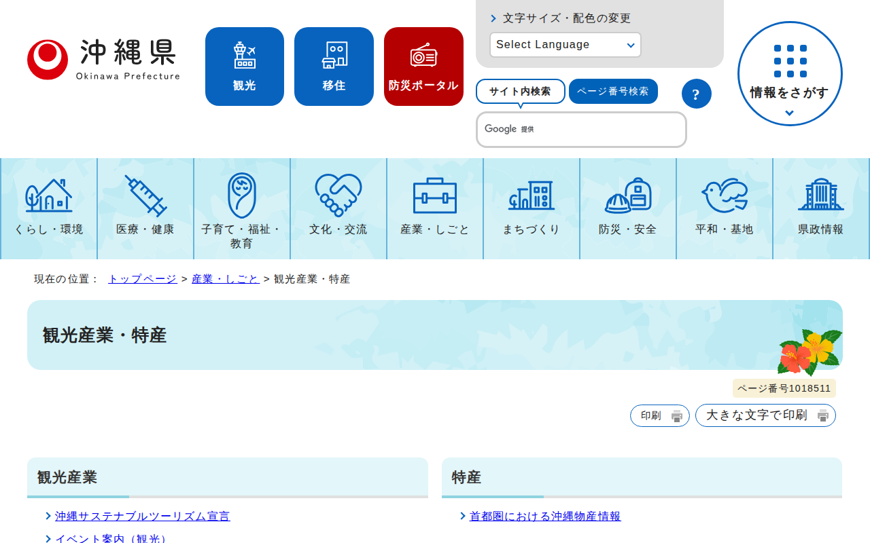Click the 防災・安全 menu label
The height and width of the screenshot is (543, 870).
[x=628, y=229]
